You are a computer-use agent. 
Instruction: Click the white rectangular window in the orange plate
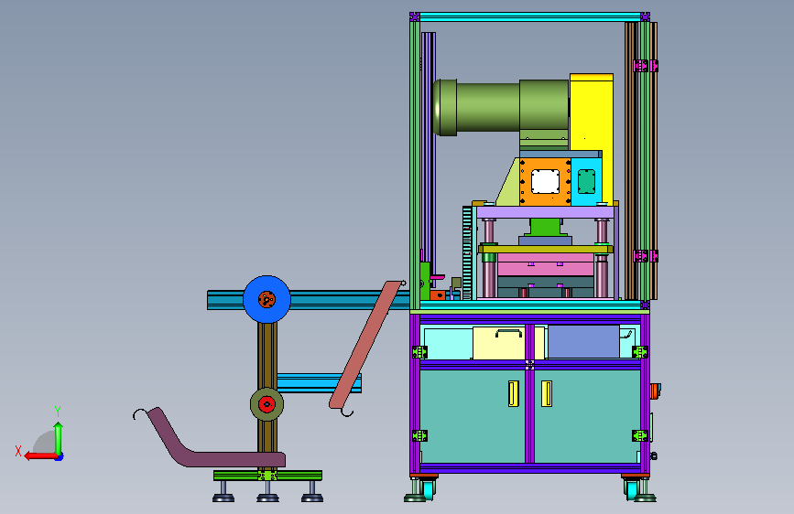[546, 182]
